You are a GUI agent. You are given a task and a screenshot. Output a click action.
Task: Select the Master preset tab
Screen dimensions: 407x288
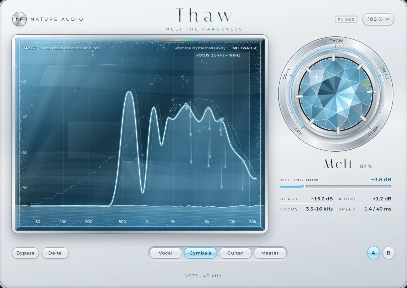[x=270, y=253]
